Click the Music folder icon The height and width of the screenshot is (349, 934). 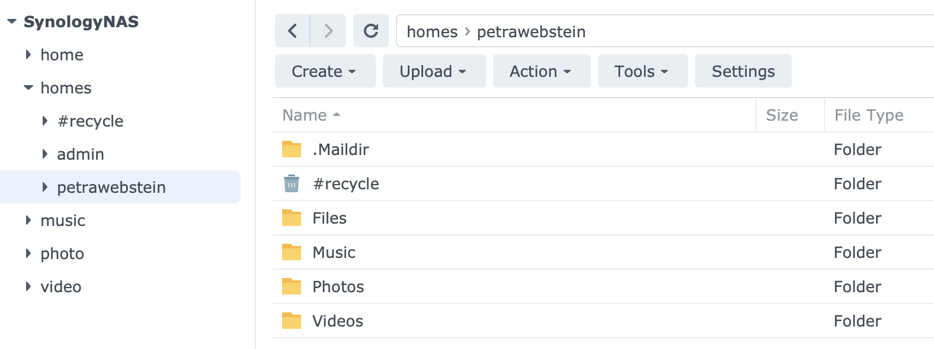coord(291,253)
